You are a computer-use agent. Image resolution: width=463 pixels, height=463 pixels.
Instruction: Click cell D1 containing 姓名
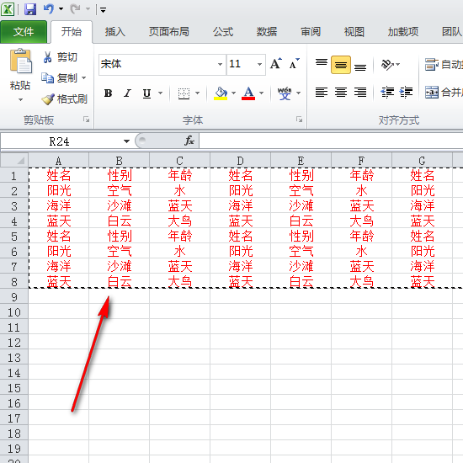[241, 175]
